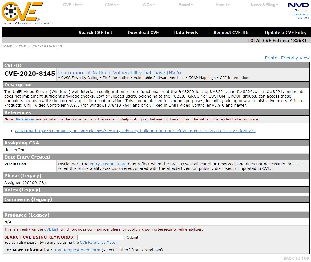Click the HackerOne assigning CNA text

click(15, 150)
